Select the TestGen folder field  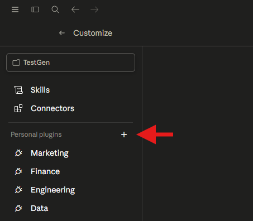pyautogui.click(x=70, y=63)
